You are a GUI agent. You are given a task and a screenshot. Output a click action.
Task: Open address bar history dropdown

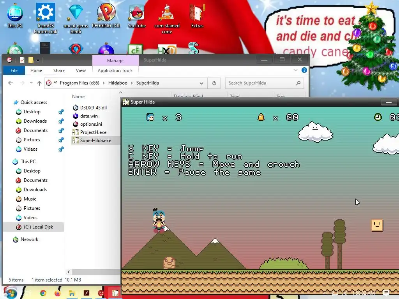pos(201,83)
